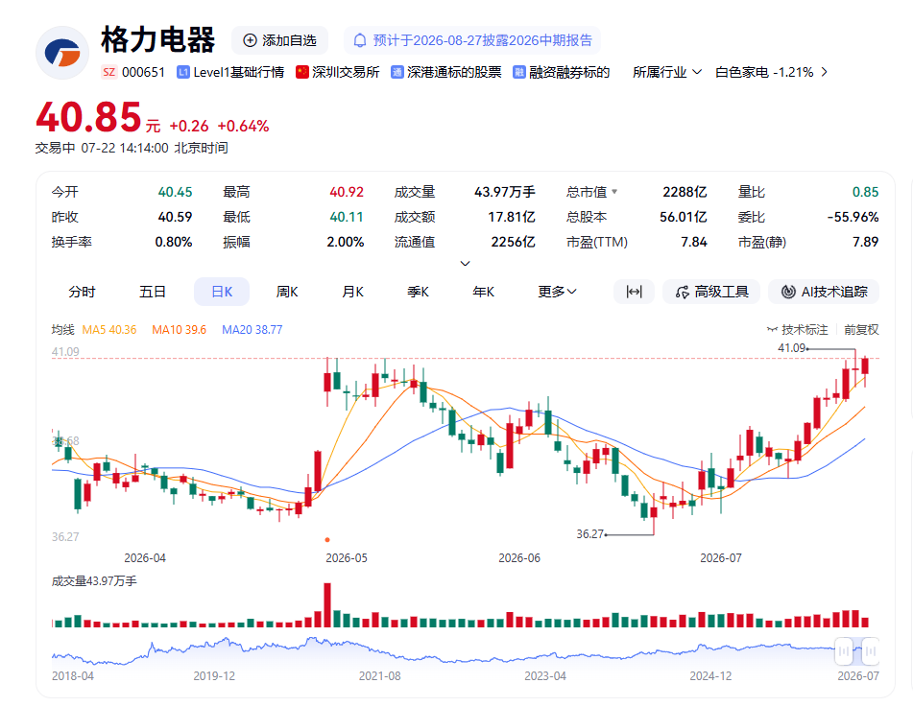Click the 均线 legend label
913x707 pixels.
pos(63,330)
